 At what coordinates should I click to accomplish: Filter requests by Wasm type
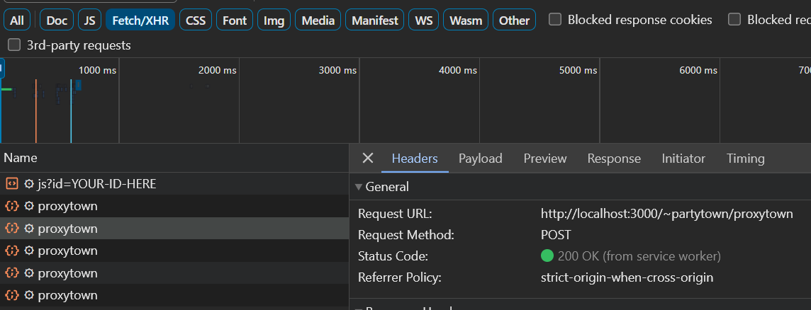click(466, 20)
